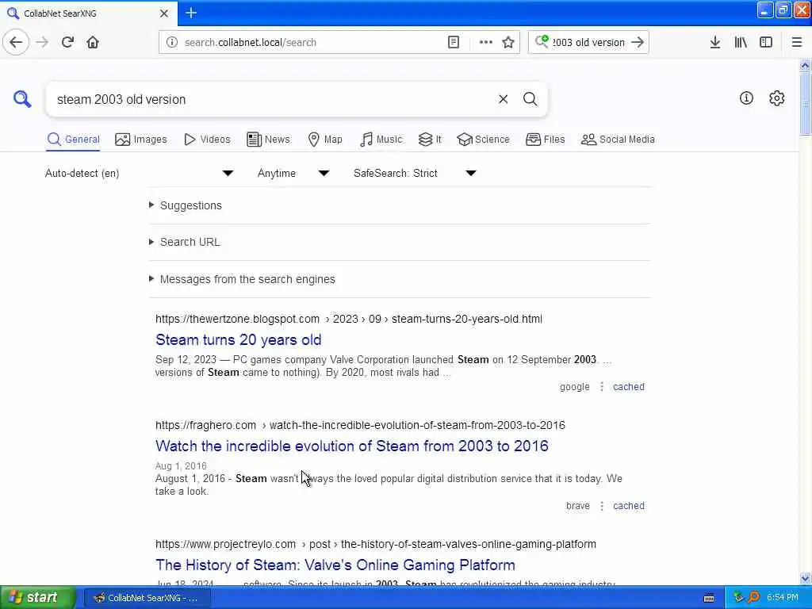Viewport: 812px width, 609px height.
Task: Open the downloads panel
Action: [715, 42]
